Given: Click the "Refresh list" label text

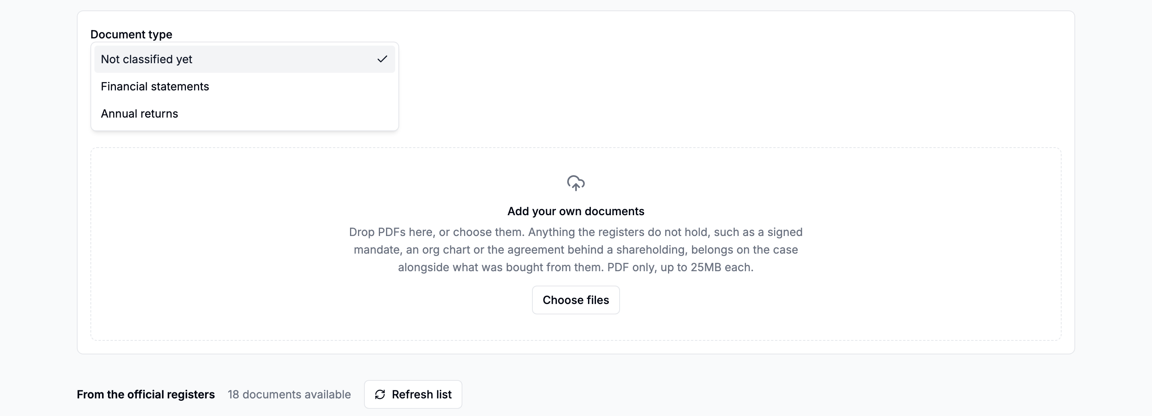Looking at the screenshot, I should click(421, 394).
